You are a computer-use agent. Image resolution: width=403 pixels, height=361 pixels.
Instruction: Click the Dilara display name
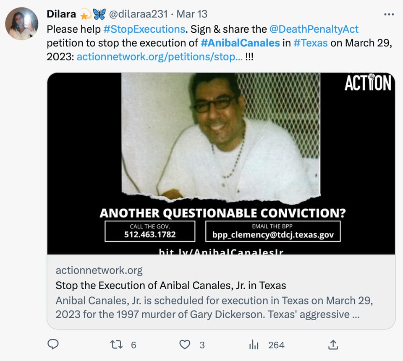61,14
